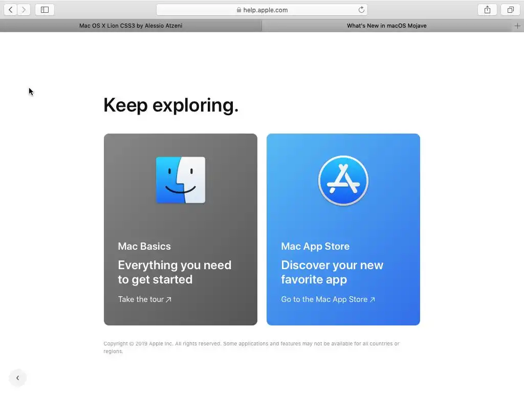
Task: Click the Mac Basics card title
Action: pos(144,246)
